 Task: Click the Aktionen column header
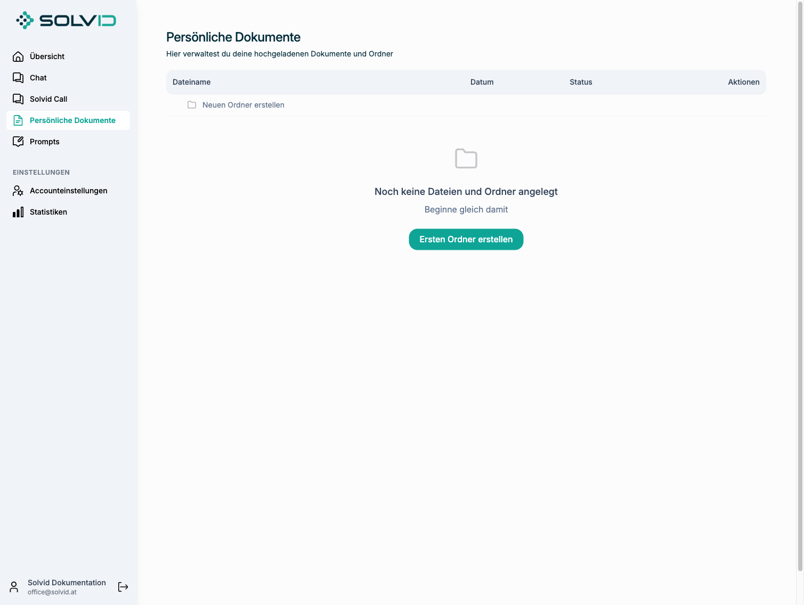pos(744,82)
